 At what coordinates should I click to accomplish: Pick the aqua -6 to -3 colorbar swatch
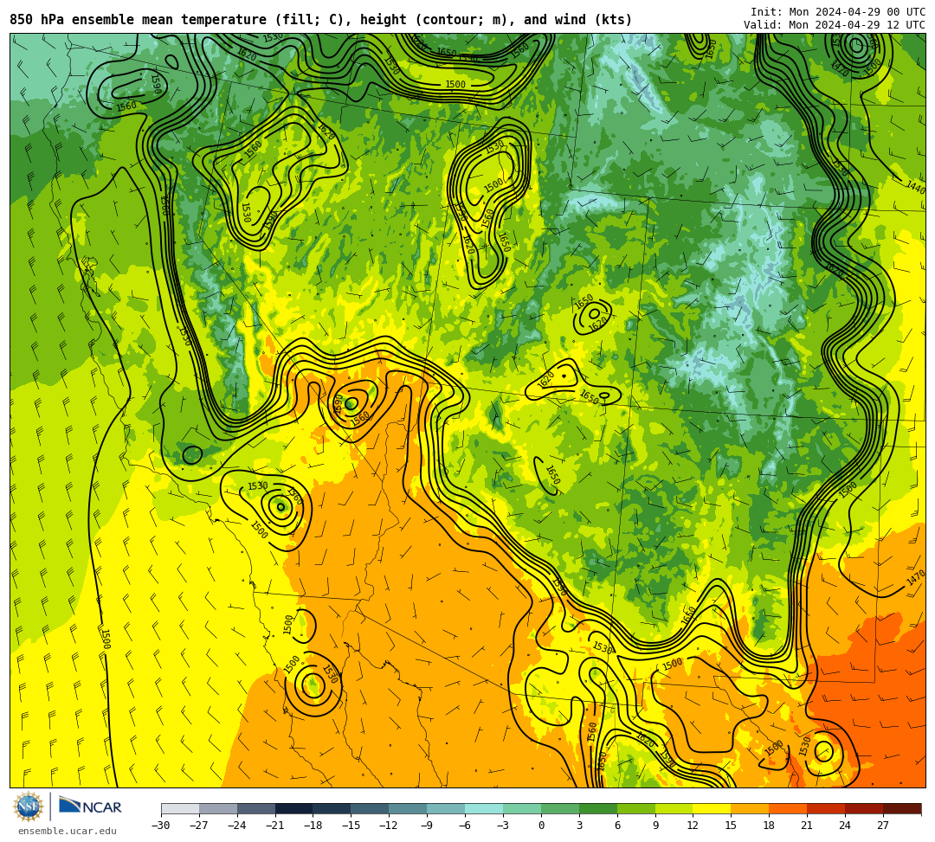(484, 808)
